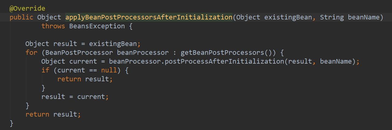Click the throws keyword
Viewport: 392px width, 130px height.
[x=53, y=26]
